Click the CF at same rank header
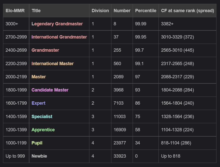 pos(187,11)
